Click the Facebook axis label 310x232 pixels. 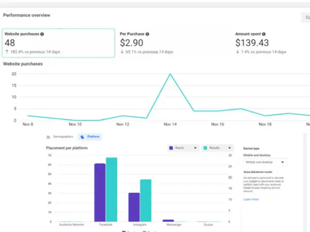(105, 224)
